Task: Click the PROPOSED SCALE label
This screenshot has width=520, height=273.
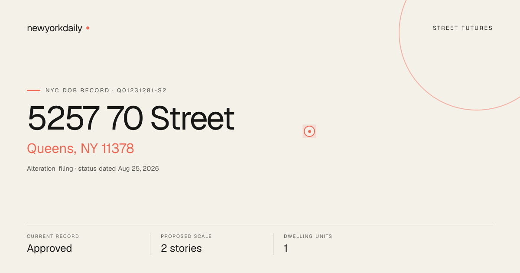Action: [186, 237]
